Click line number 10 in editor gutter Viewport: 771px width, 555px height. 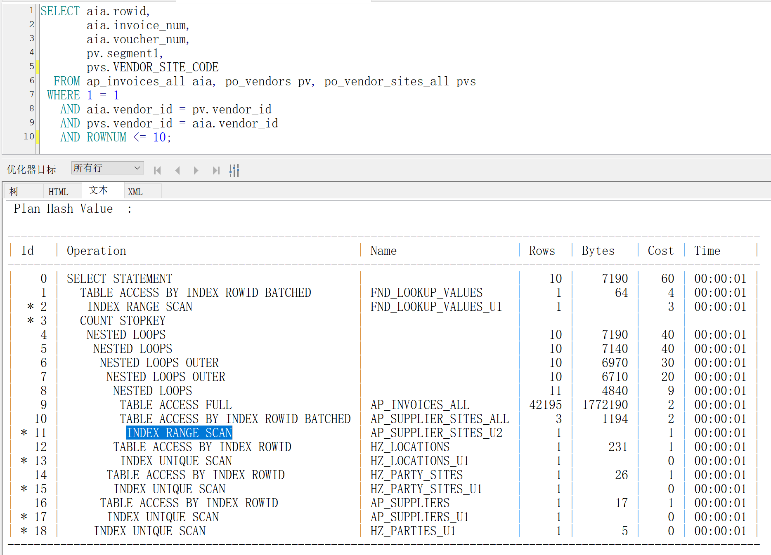(x=28, y=136)
